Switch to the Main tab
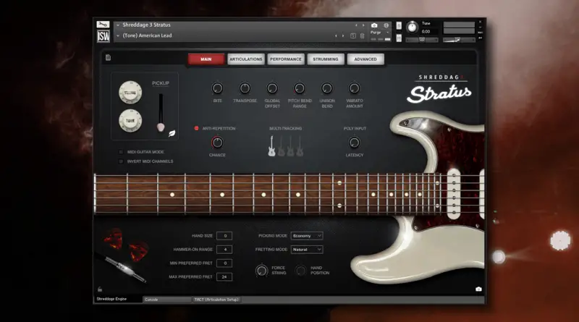 click(x=206, y=59)
